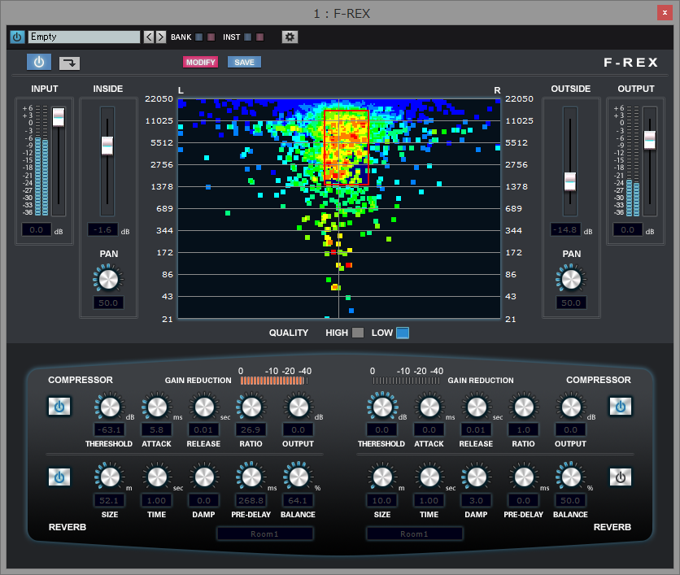This screenshot has width=680, height=575.
Task: Click the bypass routing arrow icon
Action: coord(69,63)
